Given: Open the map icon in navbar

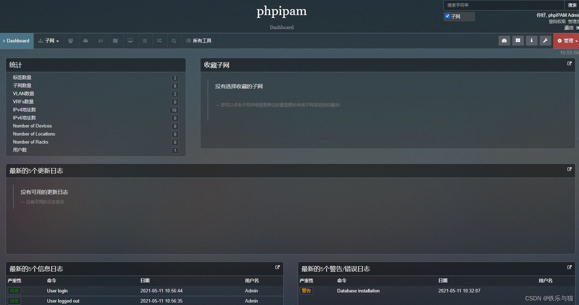Looking at the screenshot, I should pyautogui.click(x=116, y=41).
